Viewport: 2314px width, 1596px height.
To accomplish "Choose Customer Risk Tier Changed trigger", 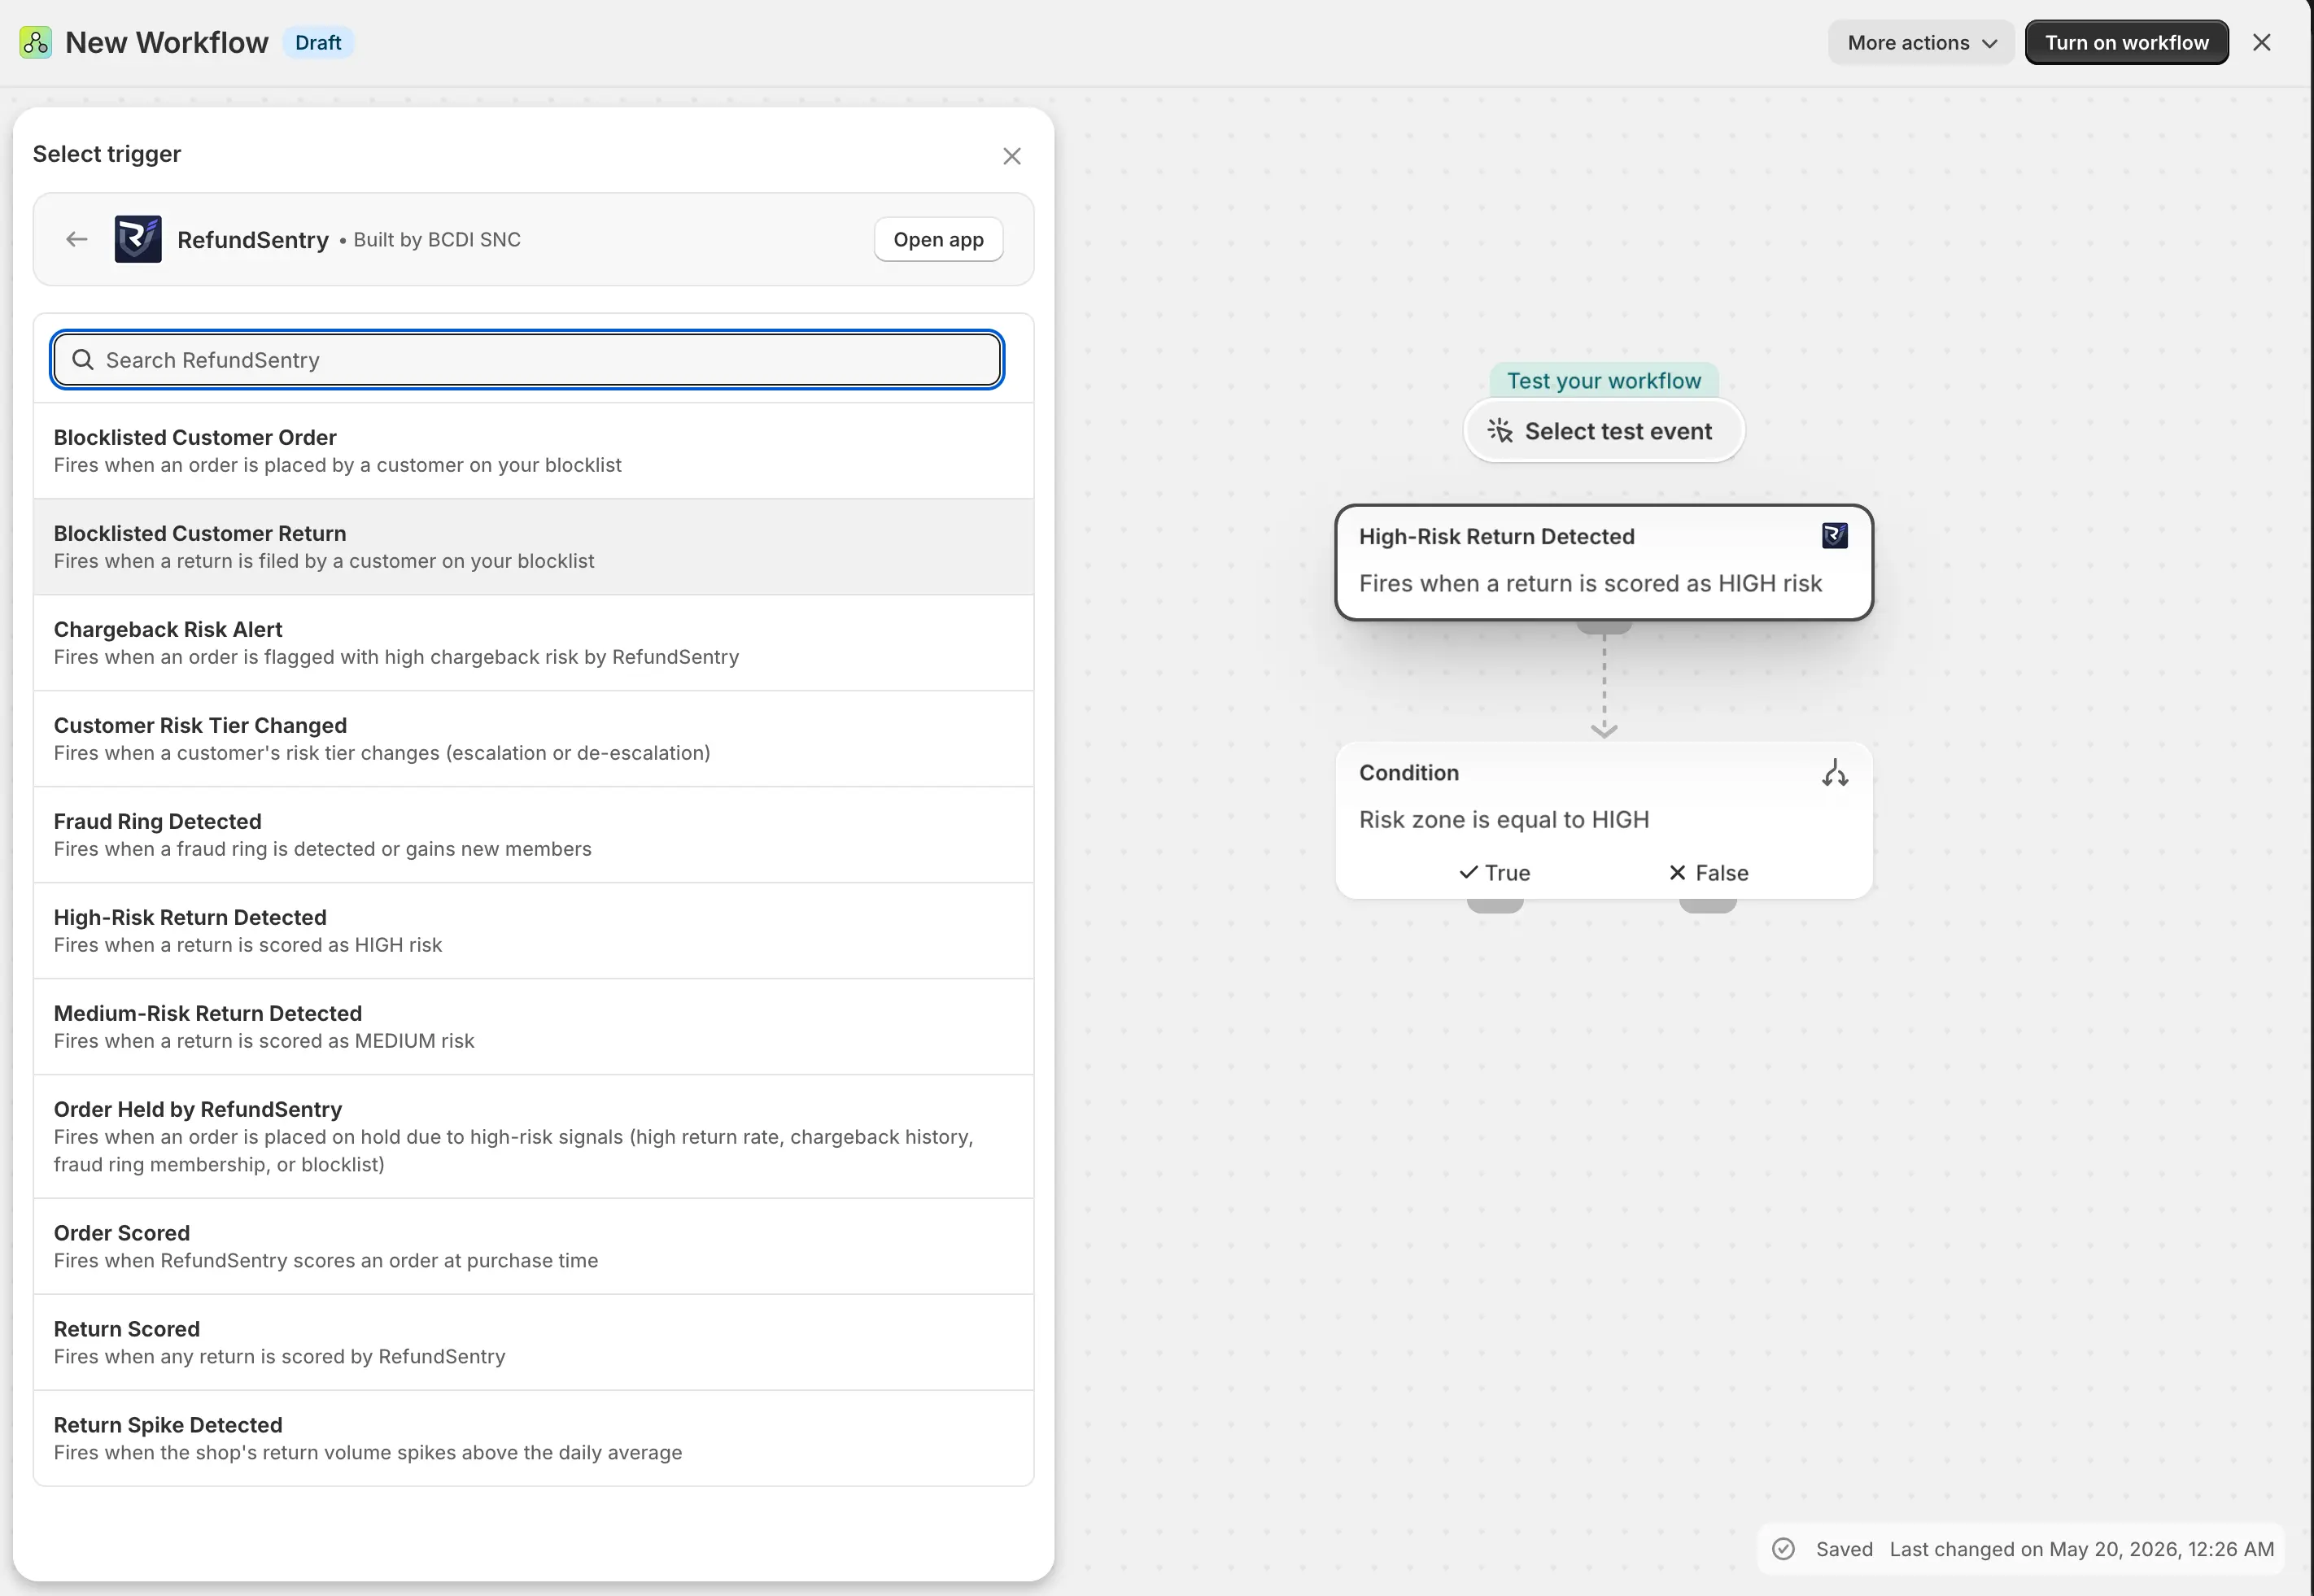I will coord(533,739).
